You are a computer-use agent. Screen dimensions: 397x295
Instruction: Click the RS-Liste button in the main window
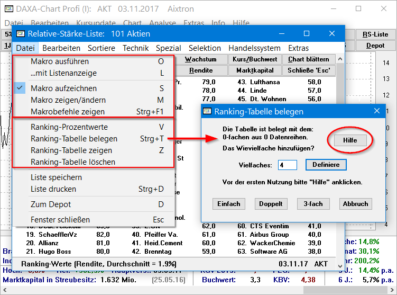(x=375, y=34)
